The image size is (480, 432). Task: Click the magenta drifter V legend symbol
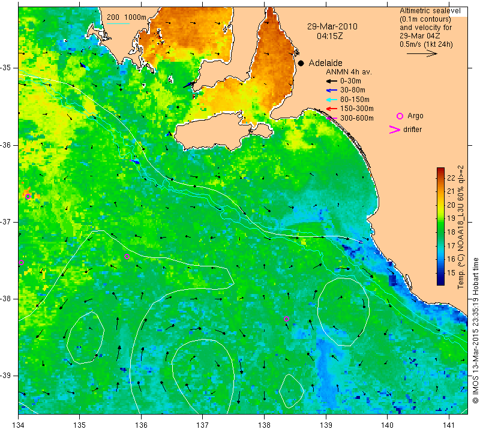[x=394, y=130]
